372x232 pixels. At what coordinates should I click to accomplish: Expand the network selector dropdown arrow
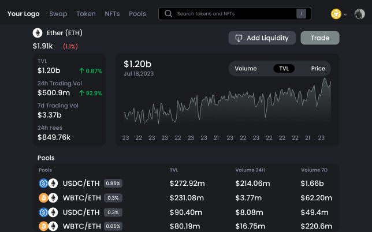(345, 14)
